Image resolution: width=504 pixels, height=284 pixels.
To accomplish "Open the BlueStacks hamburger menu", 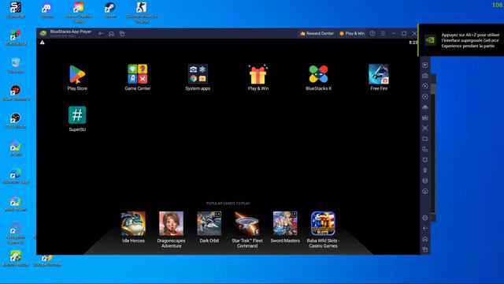I will click(383, 33).
